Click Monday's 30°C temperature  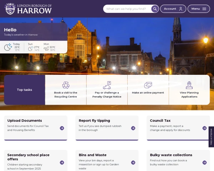pos(52,47)
